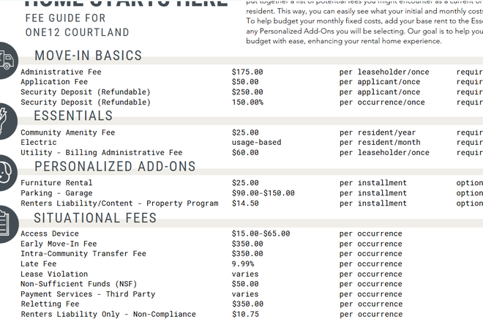Click the Community Amenity Fee label

coord(68,132)
